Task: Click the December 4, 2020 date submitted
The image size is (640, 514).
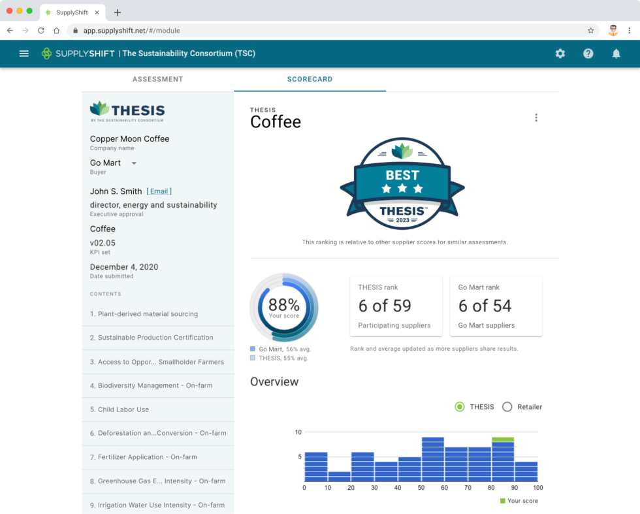Action: (124, 267)
